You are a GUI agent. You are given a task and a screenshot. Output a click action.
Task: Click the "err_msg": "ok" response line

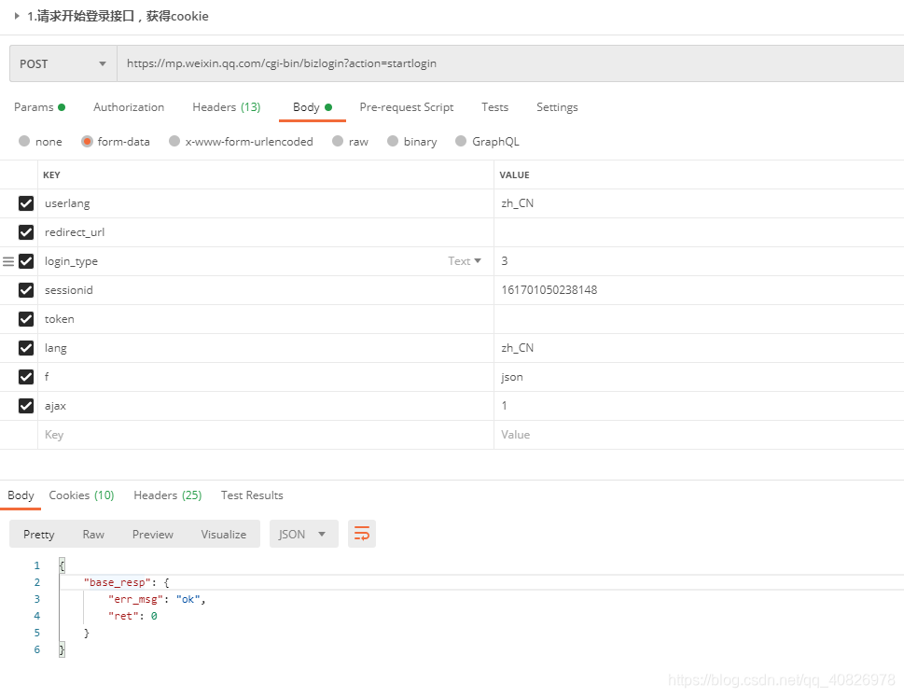(157, 599)
